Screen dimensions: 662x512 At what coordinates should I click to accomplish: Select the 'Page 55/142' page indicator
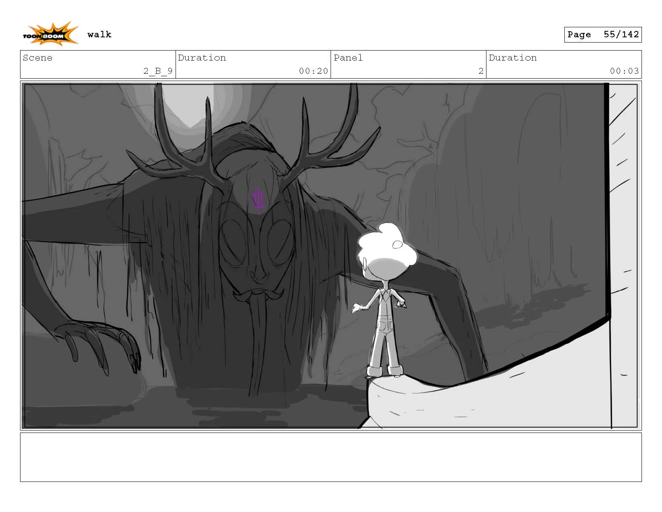603,35
